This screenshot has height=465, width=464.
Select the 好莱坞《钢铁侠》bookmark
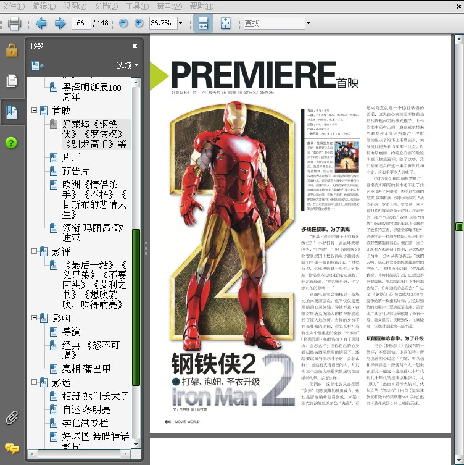(x=94, y=134)
